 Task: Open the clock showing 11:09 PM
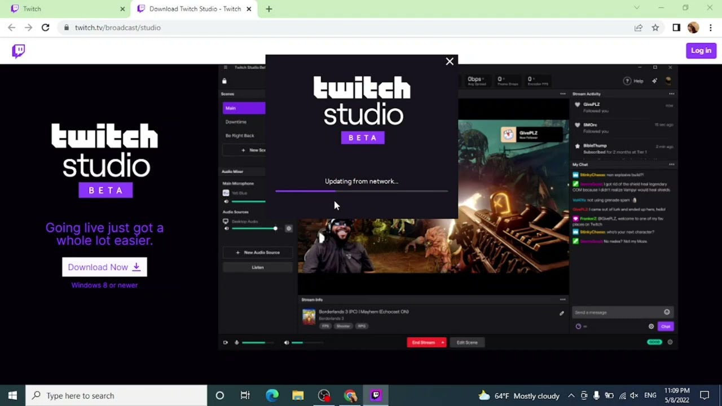pyautogui.click(x=677, y=395)
